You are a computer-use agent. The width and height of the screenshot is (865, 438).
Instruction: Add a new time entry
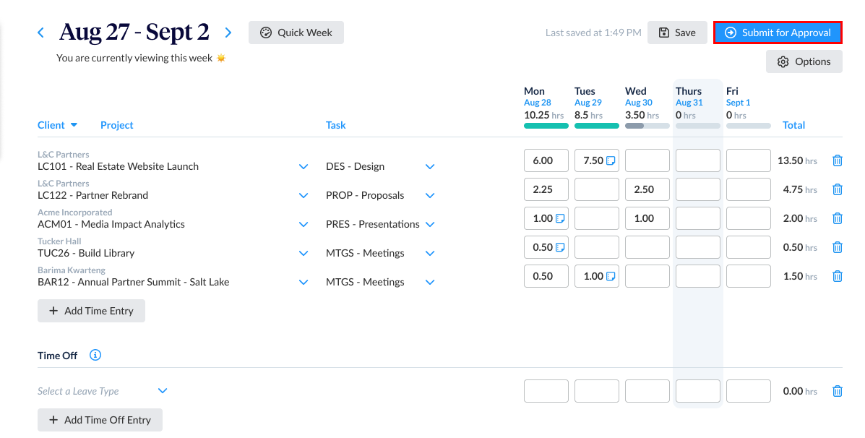91,311
